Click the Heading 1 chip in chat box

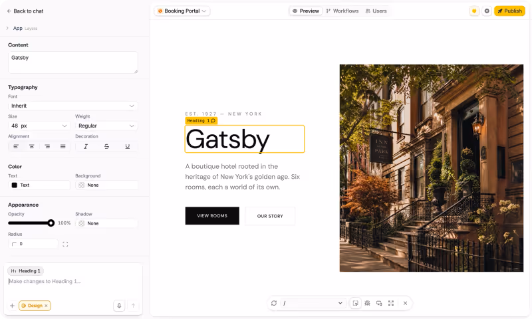point(26,271)
